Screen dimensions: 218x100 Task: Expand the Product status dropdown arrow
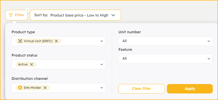point(102,64)
